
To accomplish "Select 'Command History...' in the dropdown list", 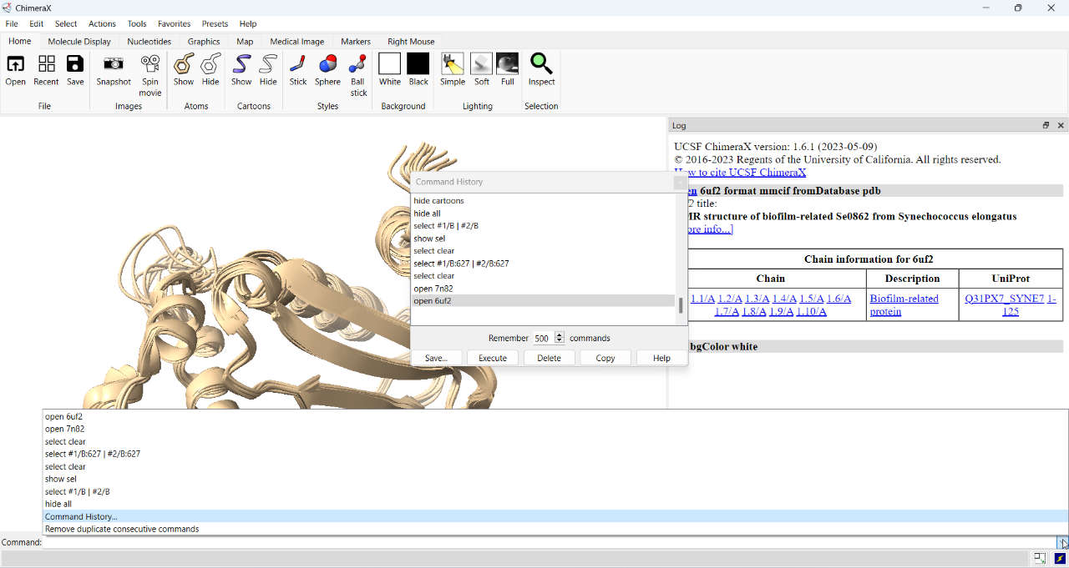I will pyautogui.click(x=81, y=516).
